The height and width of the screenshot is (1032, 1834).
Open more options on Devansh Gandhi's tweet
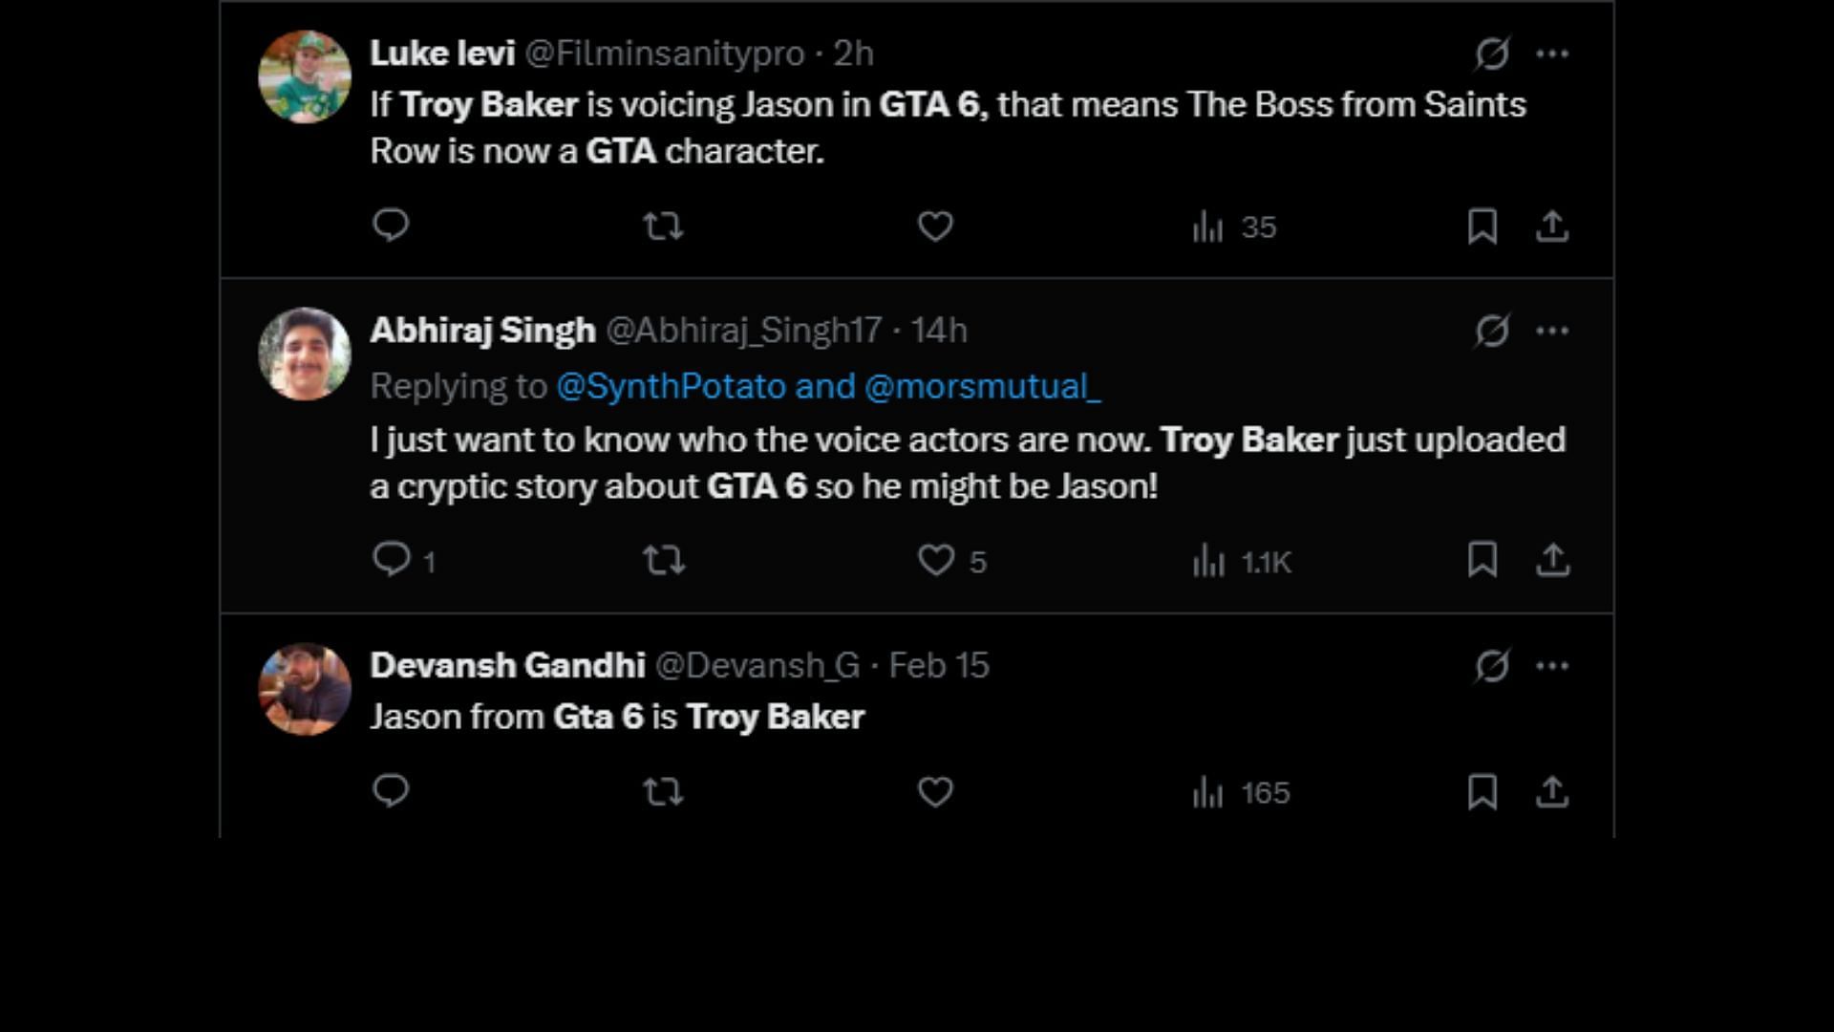(x=1552, y=666)
